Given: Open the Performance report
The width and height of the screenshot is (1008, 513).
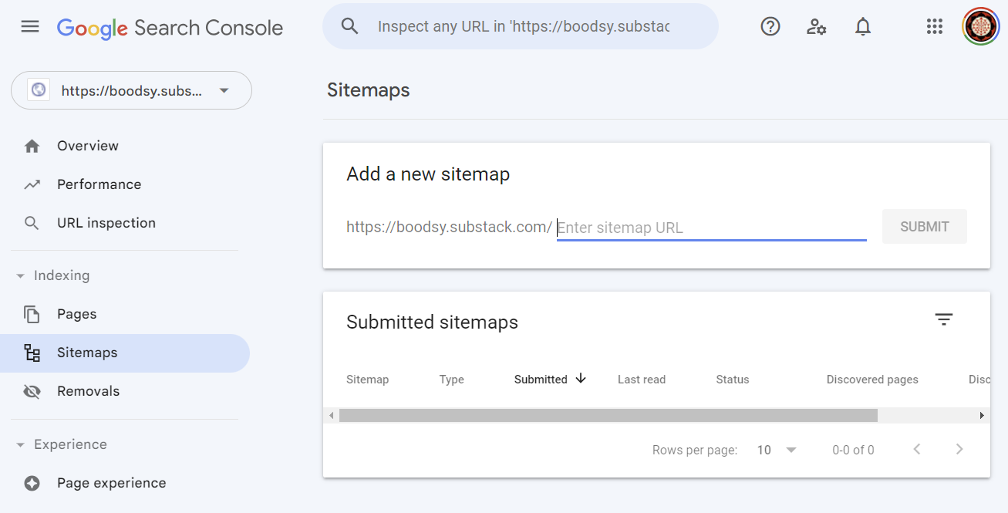Looking at the screenshot, I should point(98,184).
